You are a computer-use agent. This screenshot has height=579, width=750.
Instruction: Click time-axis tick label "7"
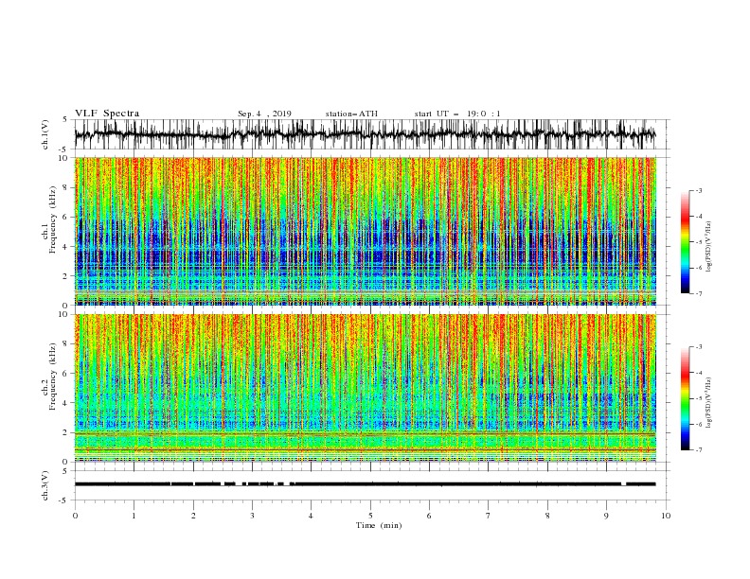pos(489,516)
